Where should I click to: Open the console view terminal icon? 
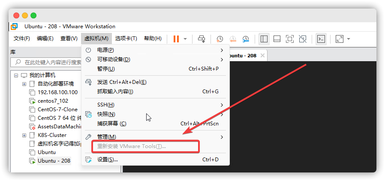[321, 39]
